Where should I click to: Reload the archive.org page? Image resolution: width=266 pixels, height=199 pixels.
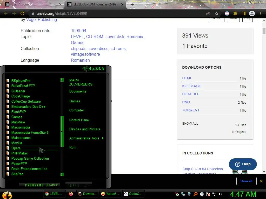click(x=22, y=13)
